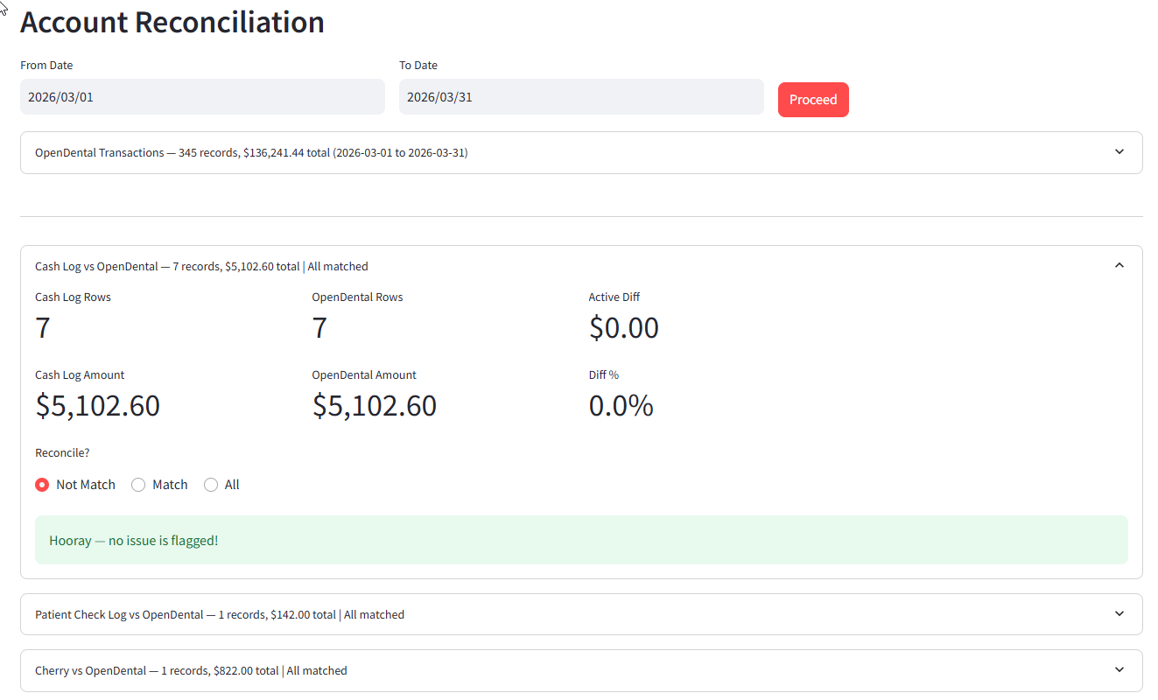This screenshot has width=1158, height=700.
Task: Click the Active Diff value
Action: tap(624, 327)
